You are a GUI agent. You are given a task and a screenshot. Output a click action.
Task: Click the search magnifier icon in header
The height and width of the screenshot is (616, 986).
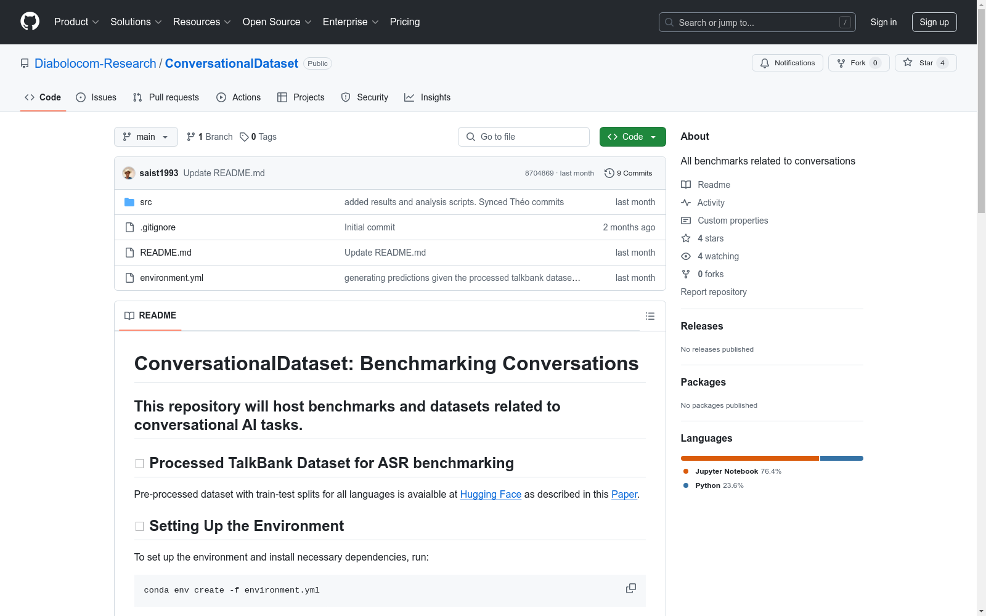(669, 22)
